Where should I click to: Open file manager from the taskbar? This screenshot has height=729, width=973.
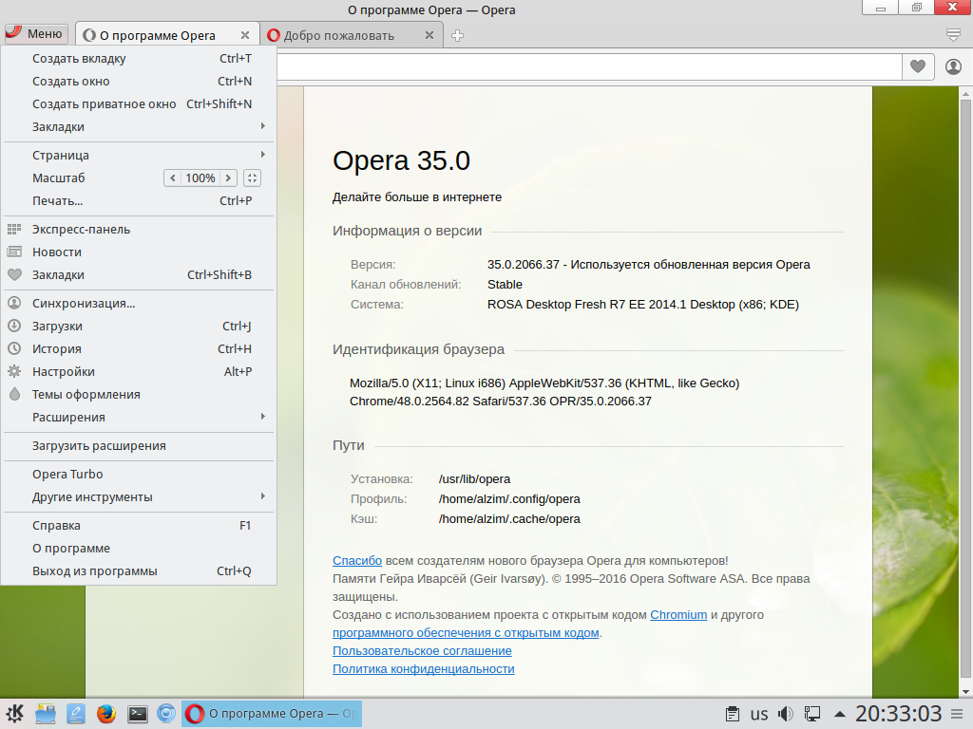pos(46,714)
